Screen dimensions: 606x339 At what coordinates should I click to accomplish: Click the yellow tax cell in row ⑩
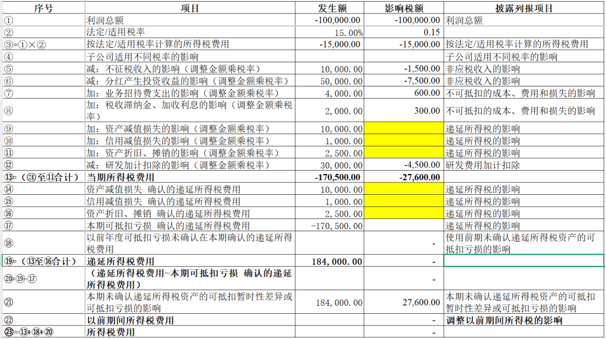tap(404, 141)
